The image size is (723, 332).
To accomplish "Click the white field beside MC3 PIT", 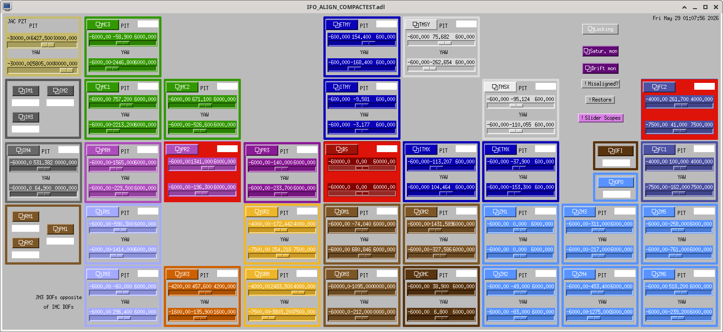I will point(148,24).
